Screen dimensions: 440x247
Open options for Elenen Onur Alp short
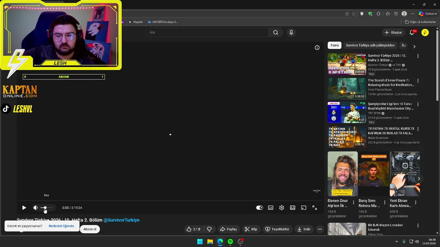(354, 203)
